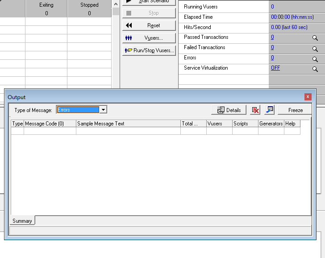Image resolution: width=325 pixels, height=258 pixels.
Task: Click magnifier next to Passed Transactions
Action: point(315,38)
